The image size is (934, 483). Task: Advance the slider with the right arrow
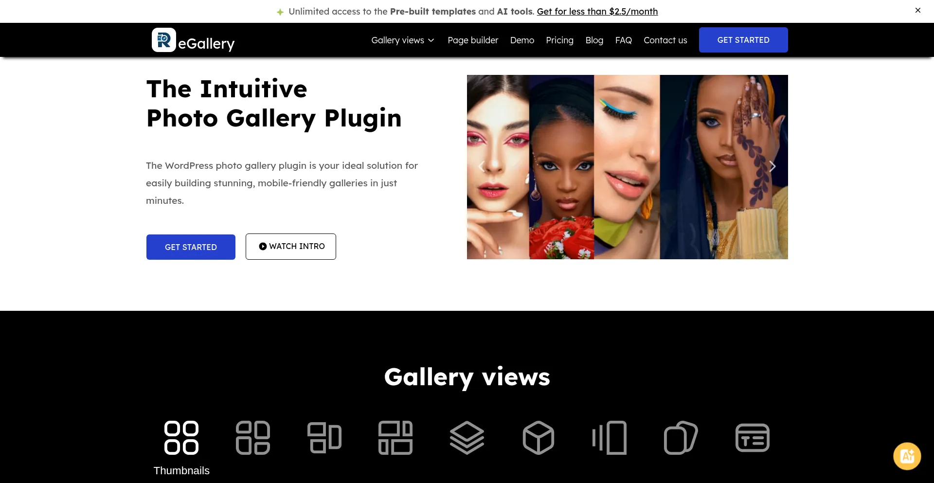click(x=772, y=167)
